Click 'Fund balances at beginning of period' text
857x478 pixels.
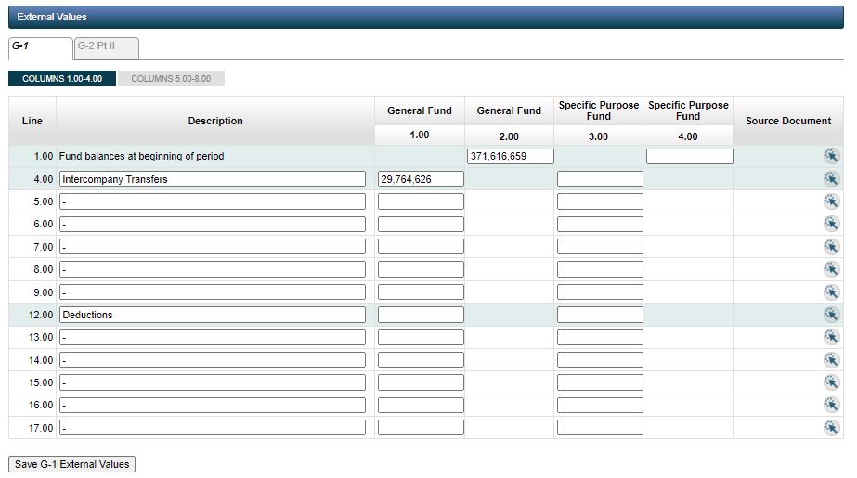pyautogui.click(x=141, y=156)
